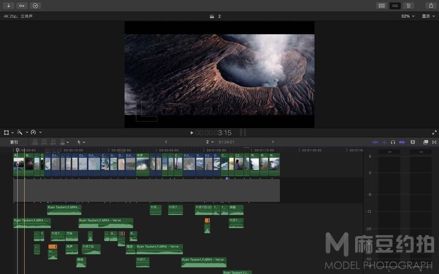Image resolution: width=439 pixels, height=274 pixels.
Task: Expand the retime chevron menu
Action: [x=40, y=132]
